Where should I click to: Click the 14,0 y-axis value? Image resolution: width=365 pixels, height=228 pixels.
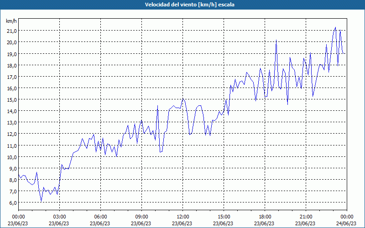tap(11, 111)
